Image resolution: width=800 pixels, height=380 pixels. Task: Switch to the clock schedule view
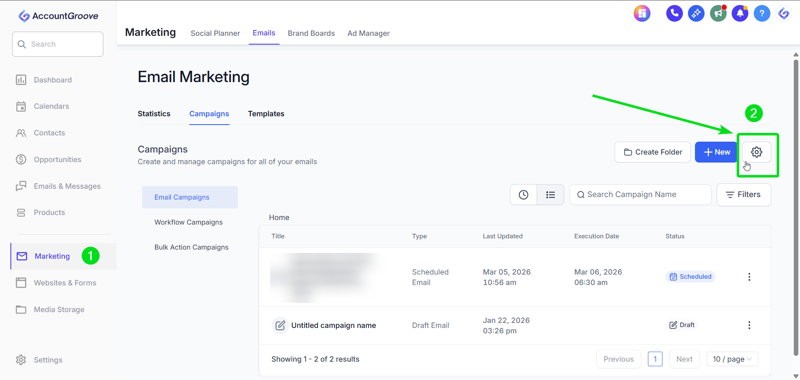(524, 195)
